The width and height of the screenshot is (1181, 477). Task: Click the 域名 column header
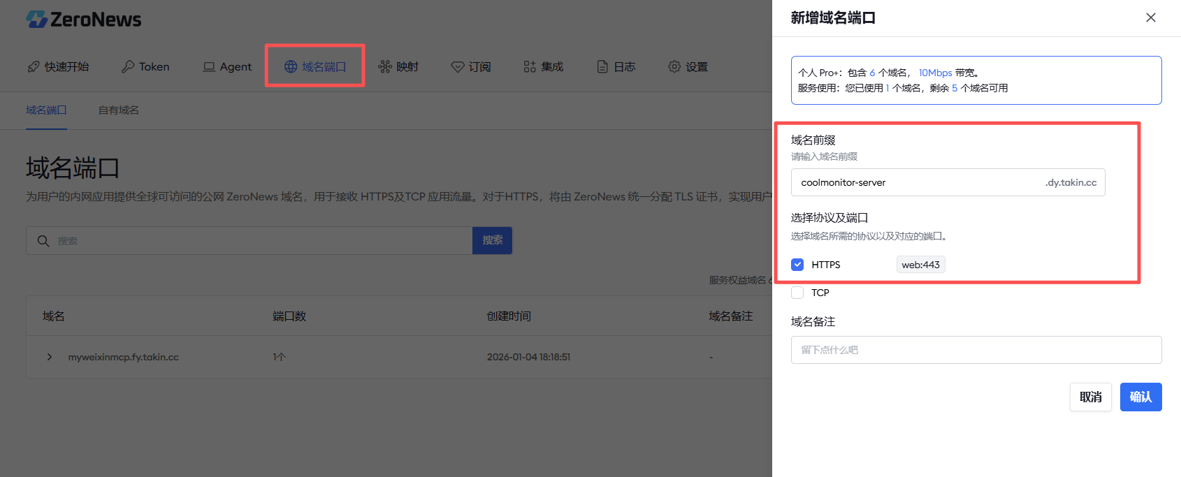(x=54, y=316)
